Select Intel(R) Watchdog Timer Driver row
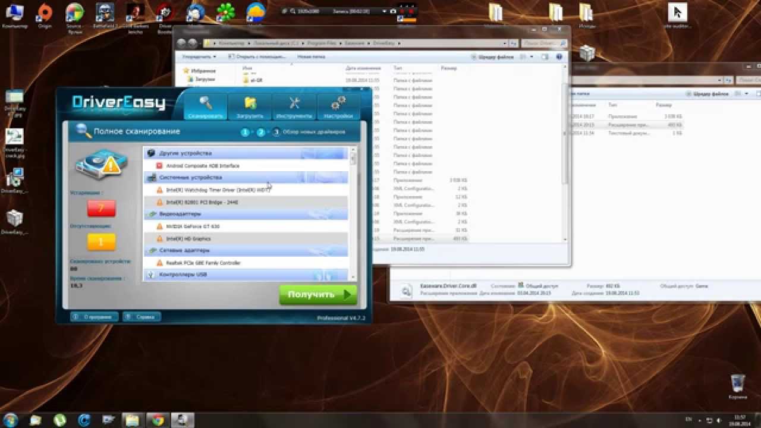 tap(246, 190)
